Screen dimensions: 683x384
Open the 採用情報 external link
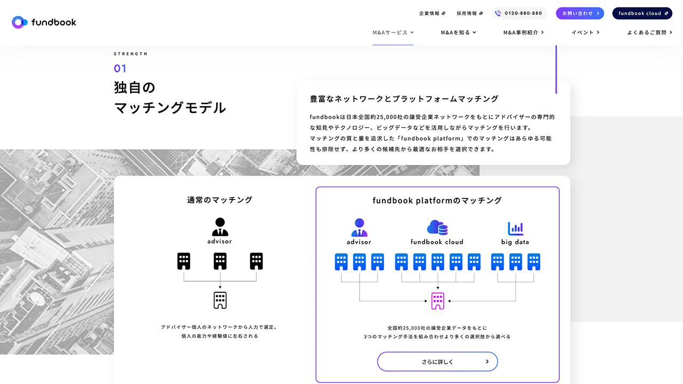point(465,13)
